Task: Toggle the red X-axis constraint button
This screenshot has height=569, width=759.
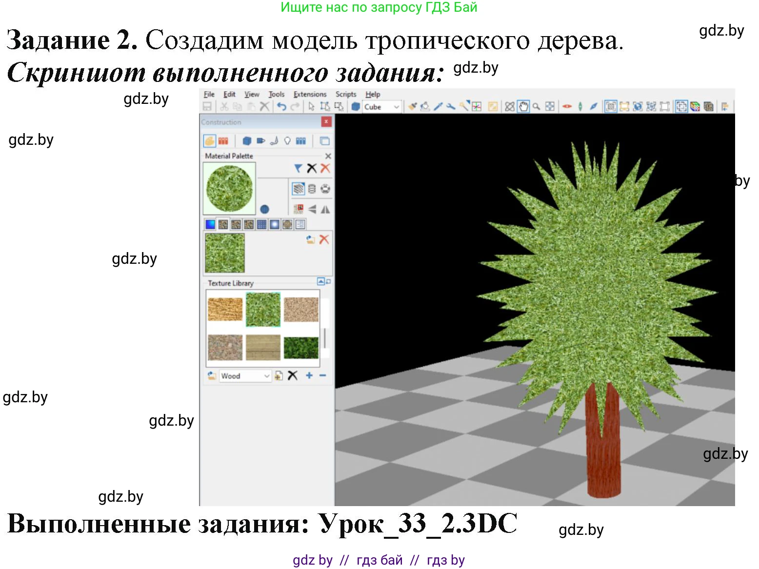Action: (567, 106)
